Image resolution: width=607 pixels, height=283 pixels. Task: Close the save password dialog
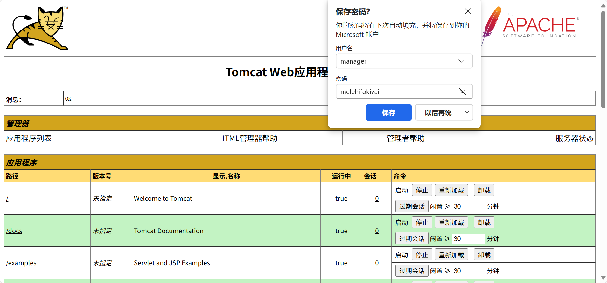468,11
